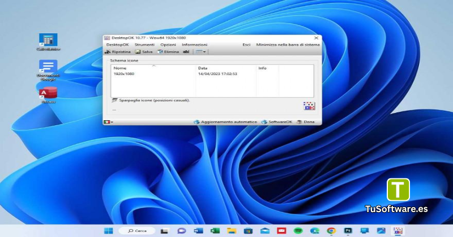Open the Opzioni menu

point(168,45)
